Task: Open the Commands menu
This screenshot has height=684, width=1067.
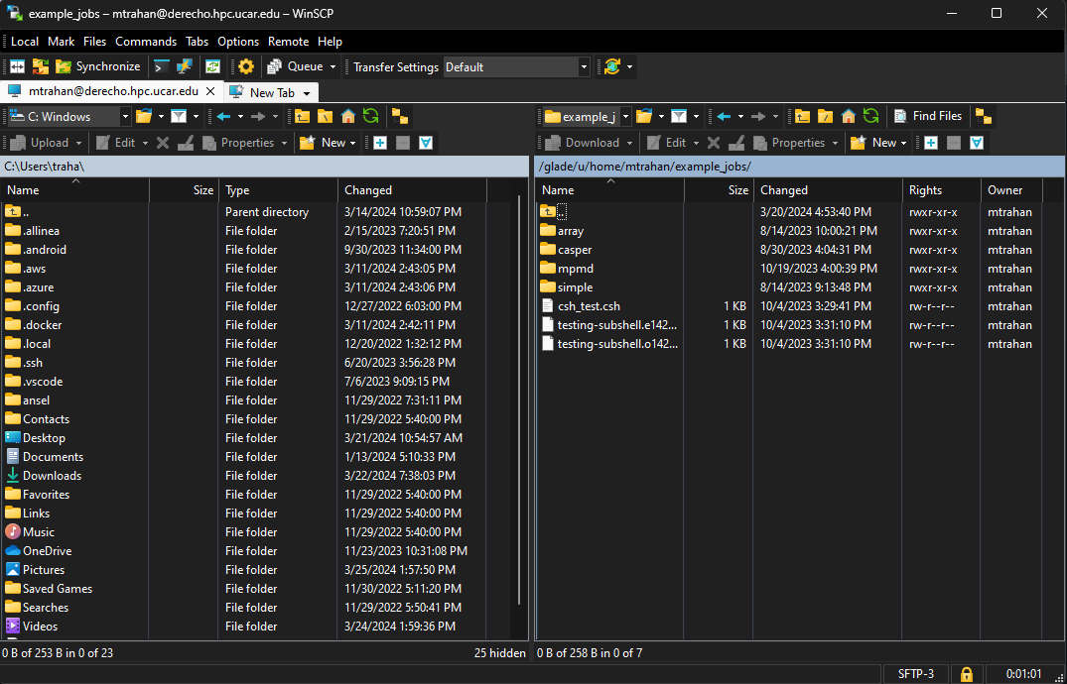Action: (146, 42)
